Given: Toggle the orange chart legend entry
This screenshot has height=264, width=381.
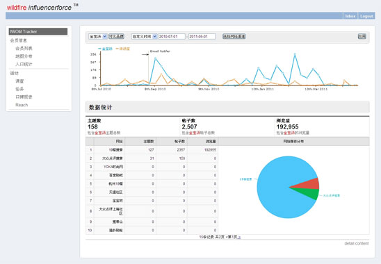Looking at the screenshot, I should 123,49.
